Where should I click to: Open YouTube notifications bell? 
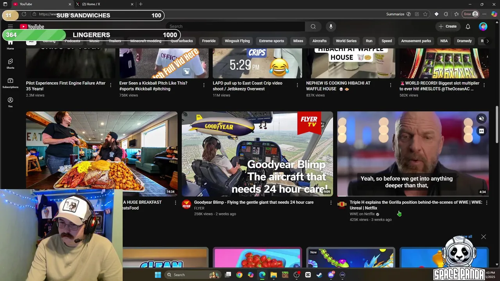tap(468, 27)
